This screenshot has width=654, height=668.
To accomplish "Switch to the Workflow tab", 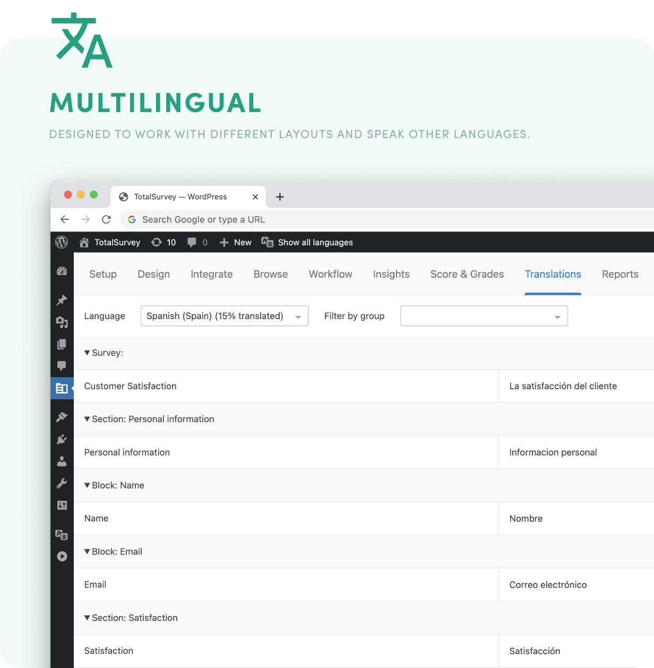I will [x=331, y=274].
